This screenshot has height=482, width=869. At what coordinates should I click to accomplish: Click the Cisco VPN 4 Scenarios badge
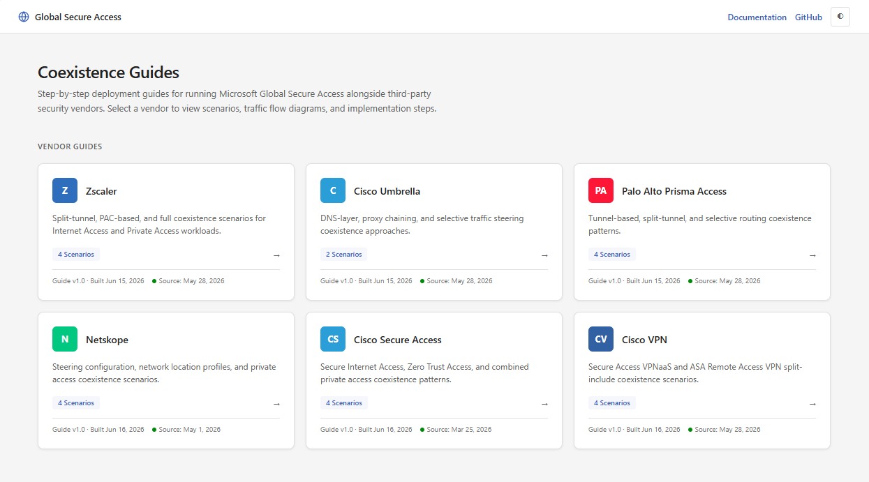pyautogui.click(x=611, y=403)
